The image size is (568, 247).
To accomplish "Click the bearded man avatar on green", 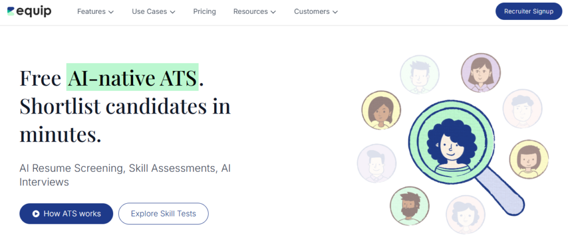I will coord(410,206).
